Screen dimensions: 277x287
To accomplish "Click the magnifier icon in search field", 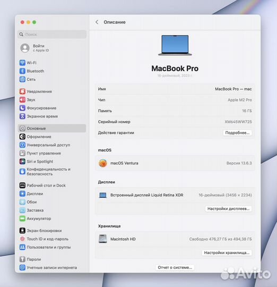I will pos(21,34).
